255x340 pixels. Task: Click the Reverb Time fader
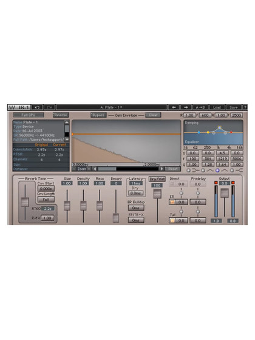point(25,202)
